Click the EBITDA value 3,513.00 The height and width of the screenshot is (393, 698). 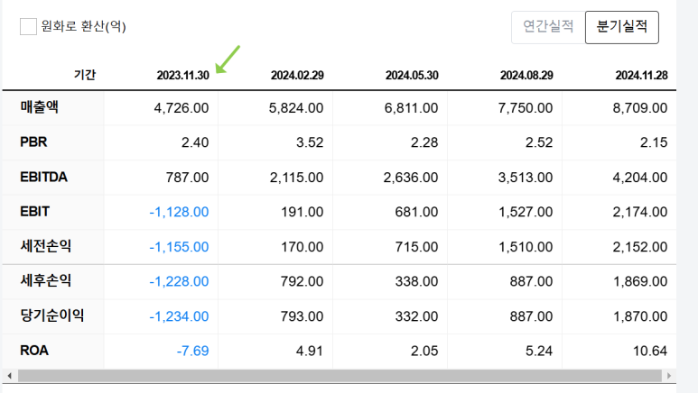point(526,178)
